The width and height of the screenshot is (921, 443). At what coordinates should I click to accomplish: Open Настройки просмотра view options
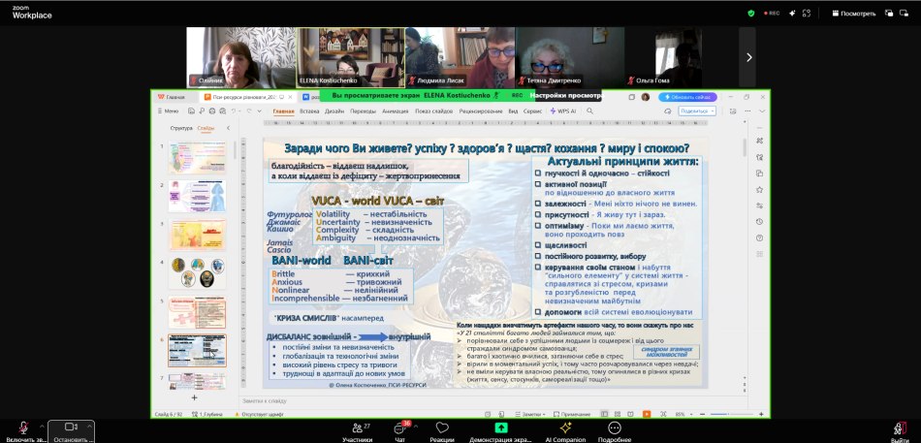click(564, 96)
